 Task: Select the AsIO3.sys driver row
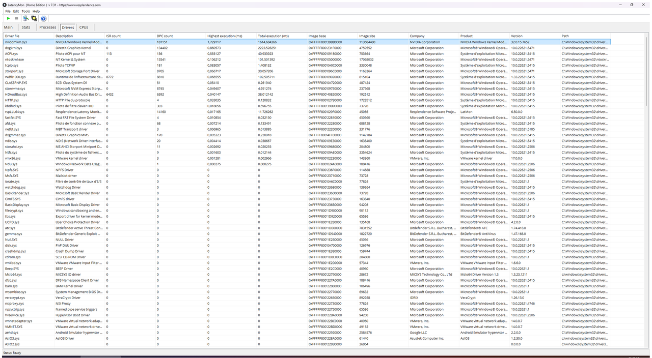click(307, 338)
